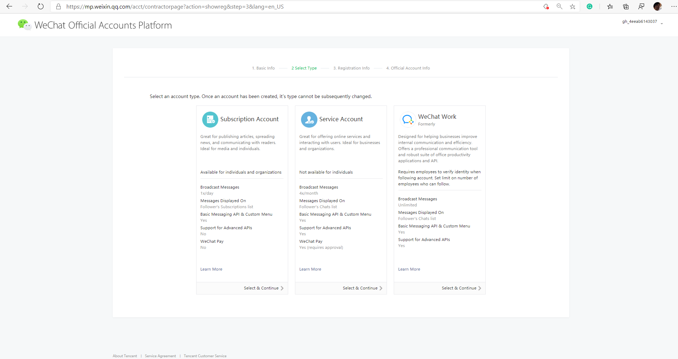
Task: Choose Select & Continue under WeChat Work
Action: tap(461, 288)
